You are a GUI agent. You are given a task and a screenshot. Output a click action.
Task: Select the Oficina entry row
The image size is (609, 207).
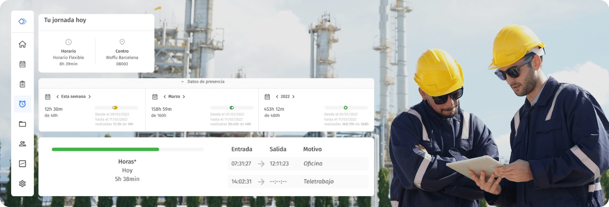click(x=298, y=164)
